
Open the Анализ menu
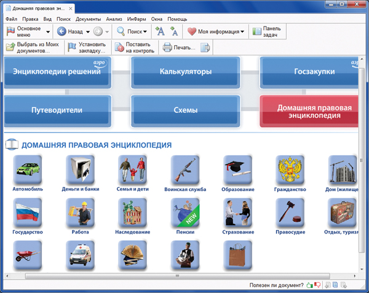pos(114,20)
